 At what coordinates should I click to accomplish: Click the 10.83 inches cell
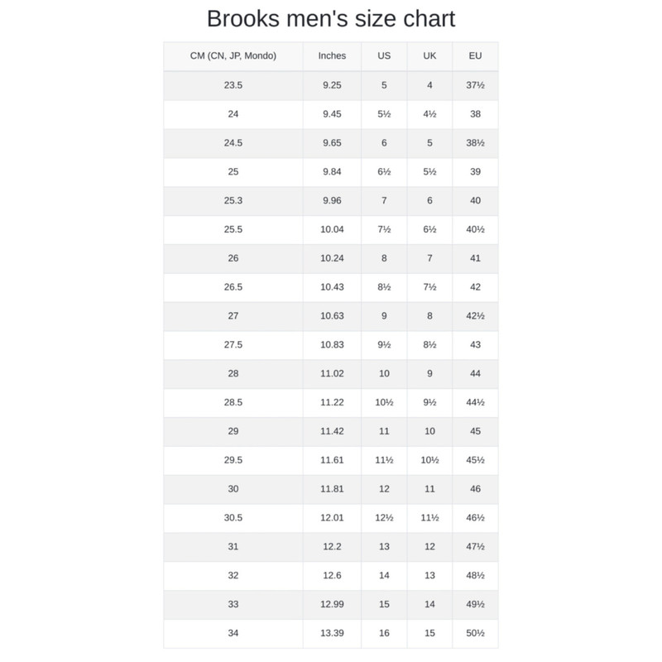pyautogui.click(x=332, y=345)
